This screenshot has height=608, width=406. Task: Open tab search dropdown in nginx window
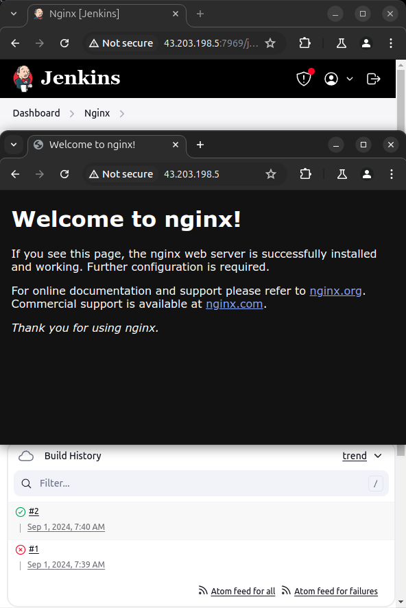(x=14, y=145)
